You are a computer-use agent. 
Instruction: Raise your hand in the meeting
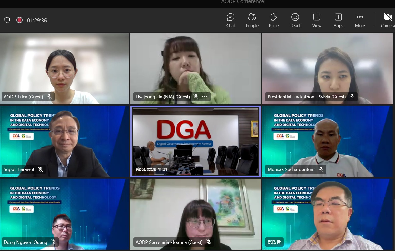click(274, 20)
